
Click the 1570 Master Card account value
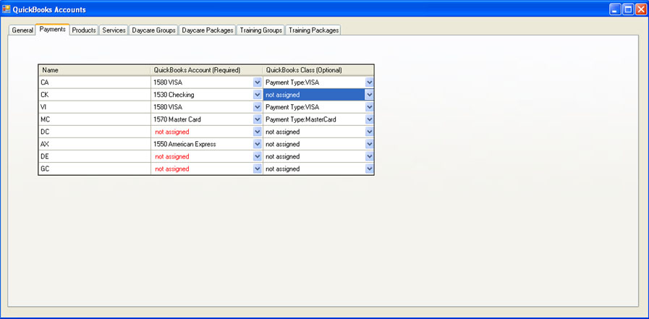pos(177,119)
